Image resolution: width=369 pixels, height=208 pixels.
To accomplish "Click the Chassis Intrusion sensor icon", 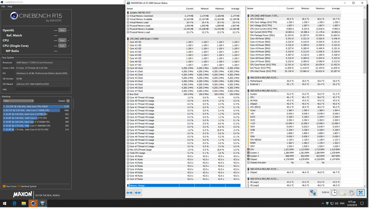I will (248, 163).
